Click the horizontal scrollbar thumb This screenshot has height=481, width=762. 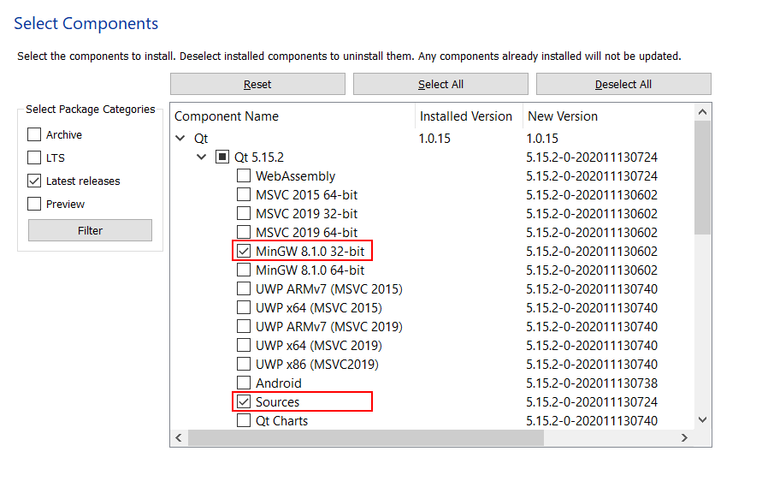point(366,437)
